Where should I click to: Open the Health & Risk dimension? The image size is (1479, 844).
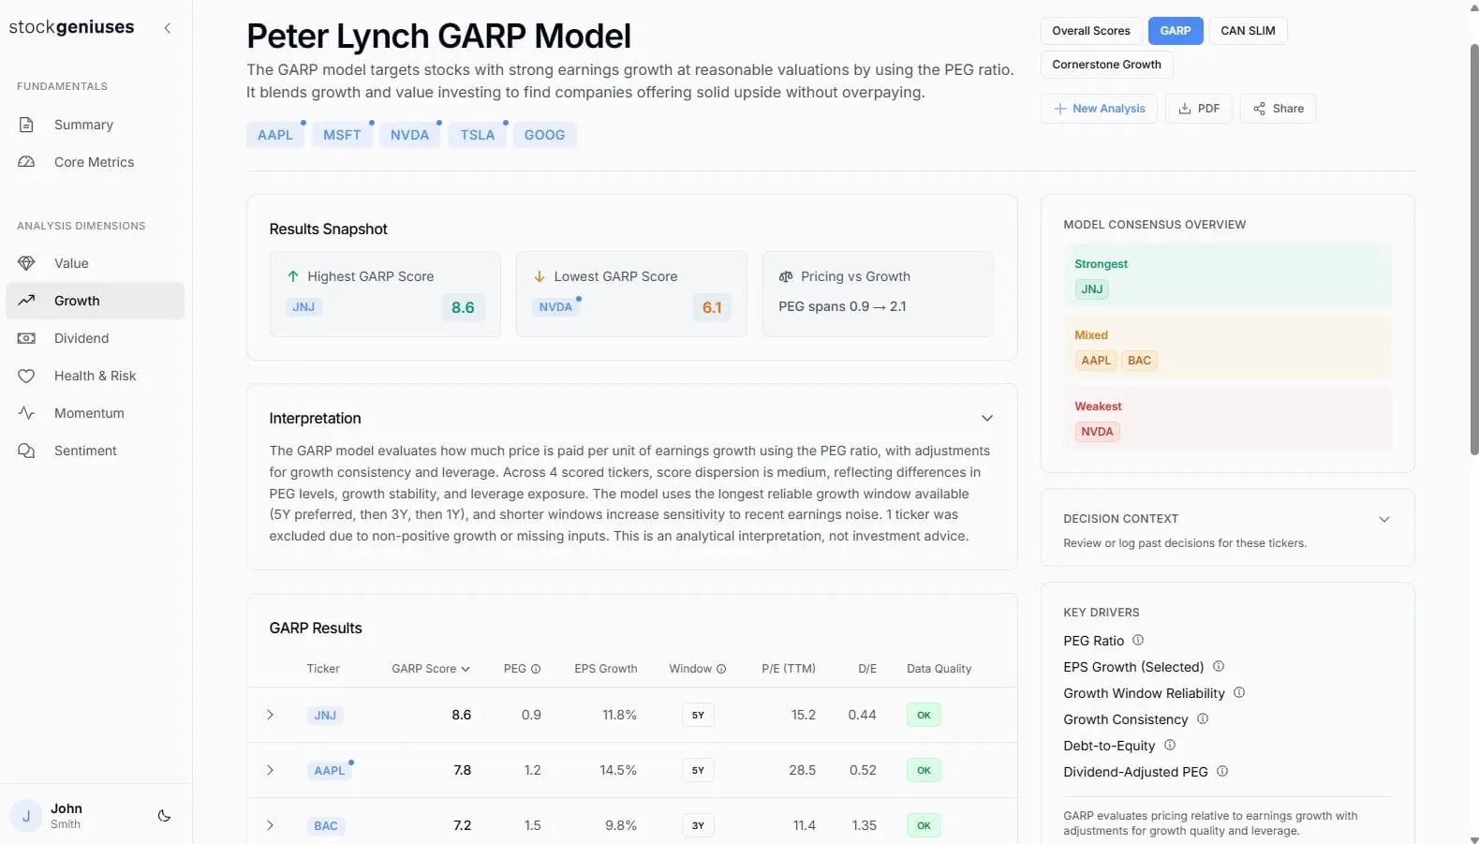pyautogui.click(x=95, y=376)
